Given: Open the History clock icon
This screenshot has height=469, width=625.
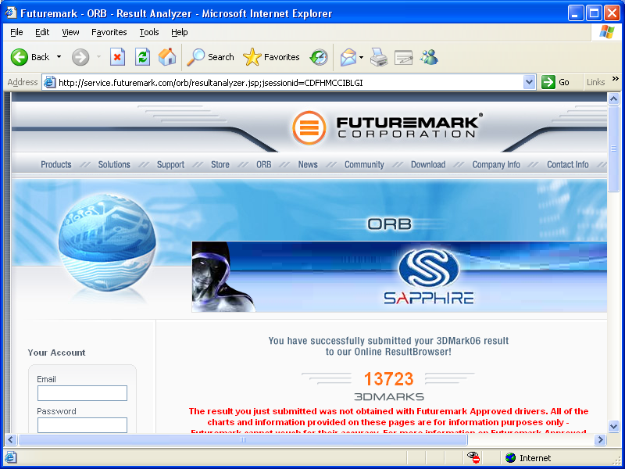Looking at the screenshot, I should click(x=319, y=57).
